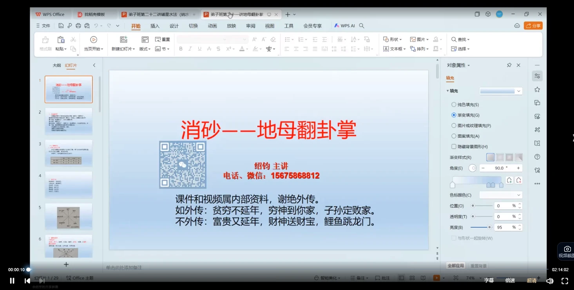Image resolution: width=574 pixels, height=290 pixels.
Task: Select the first gradient style 渐变样式 swatch
Action: coord(491,157)
